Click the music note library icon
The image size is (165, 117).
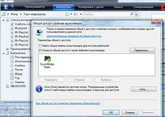[x=4, y=14]
